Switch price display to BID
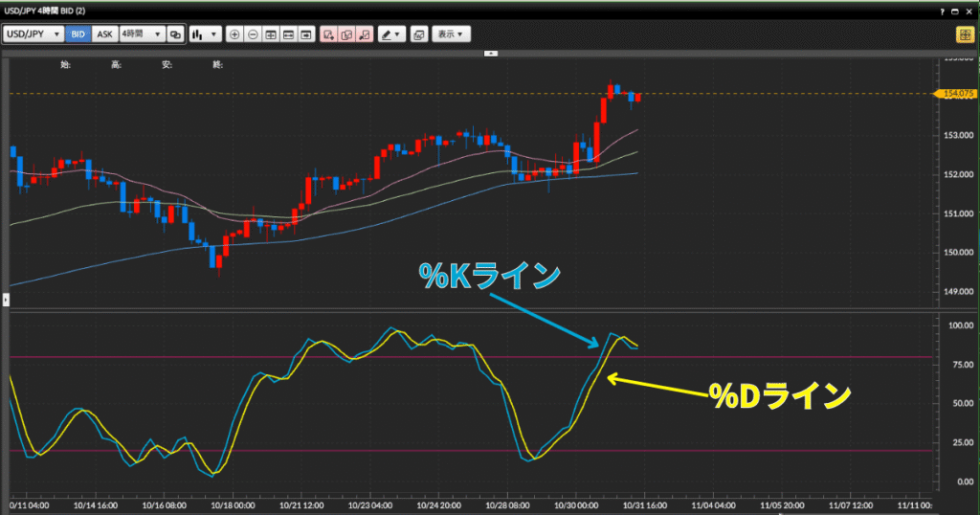 78,34
